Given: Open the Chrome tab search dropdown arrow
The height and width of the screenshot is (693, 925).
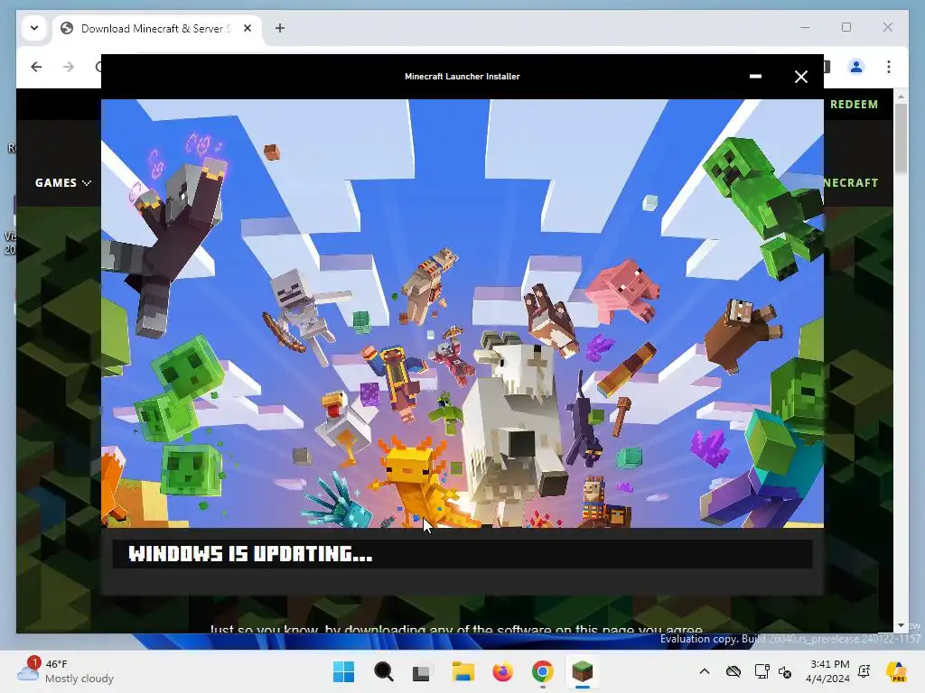Looking at the screenshot, I should coord(34,28).
